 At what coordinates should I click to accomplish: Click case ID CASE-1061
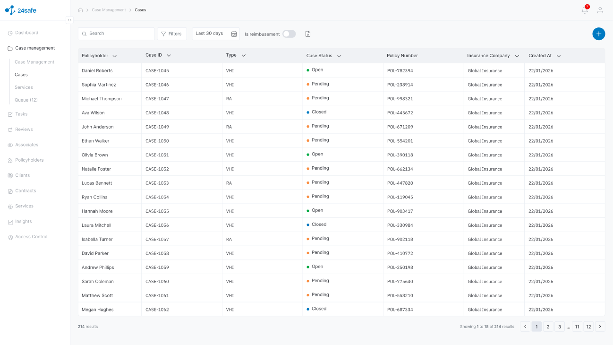click(x=157, y=295)
